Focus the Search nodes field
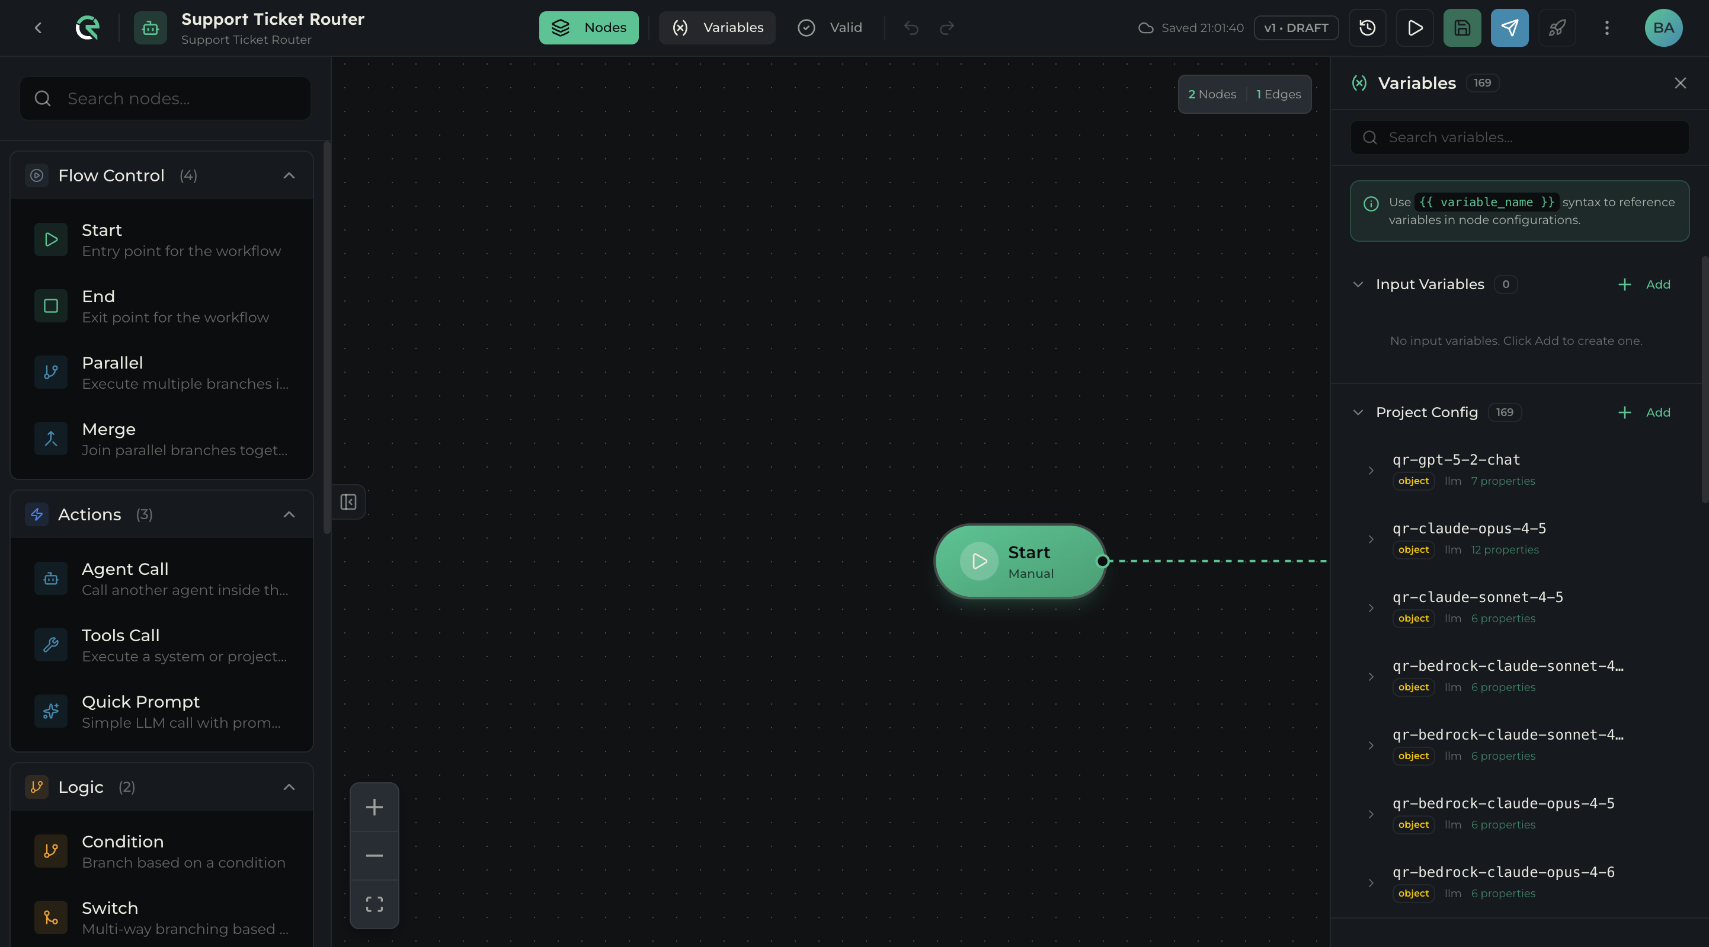Viewport: 1709px width, 947px height. point(165,98)
